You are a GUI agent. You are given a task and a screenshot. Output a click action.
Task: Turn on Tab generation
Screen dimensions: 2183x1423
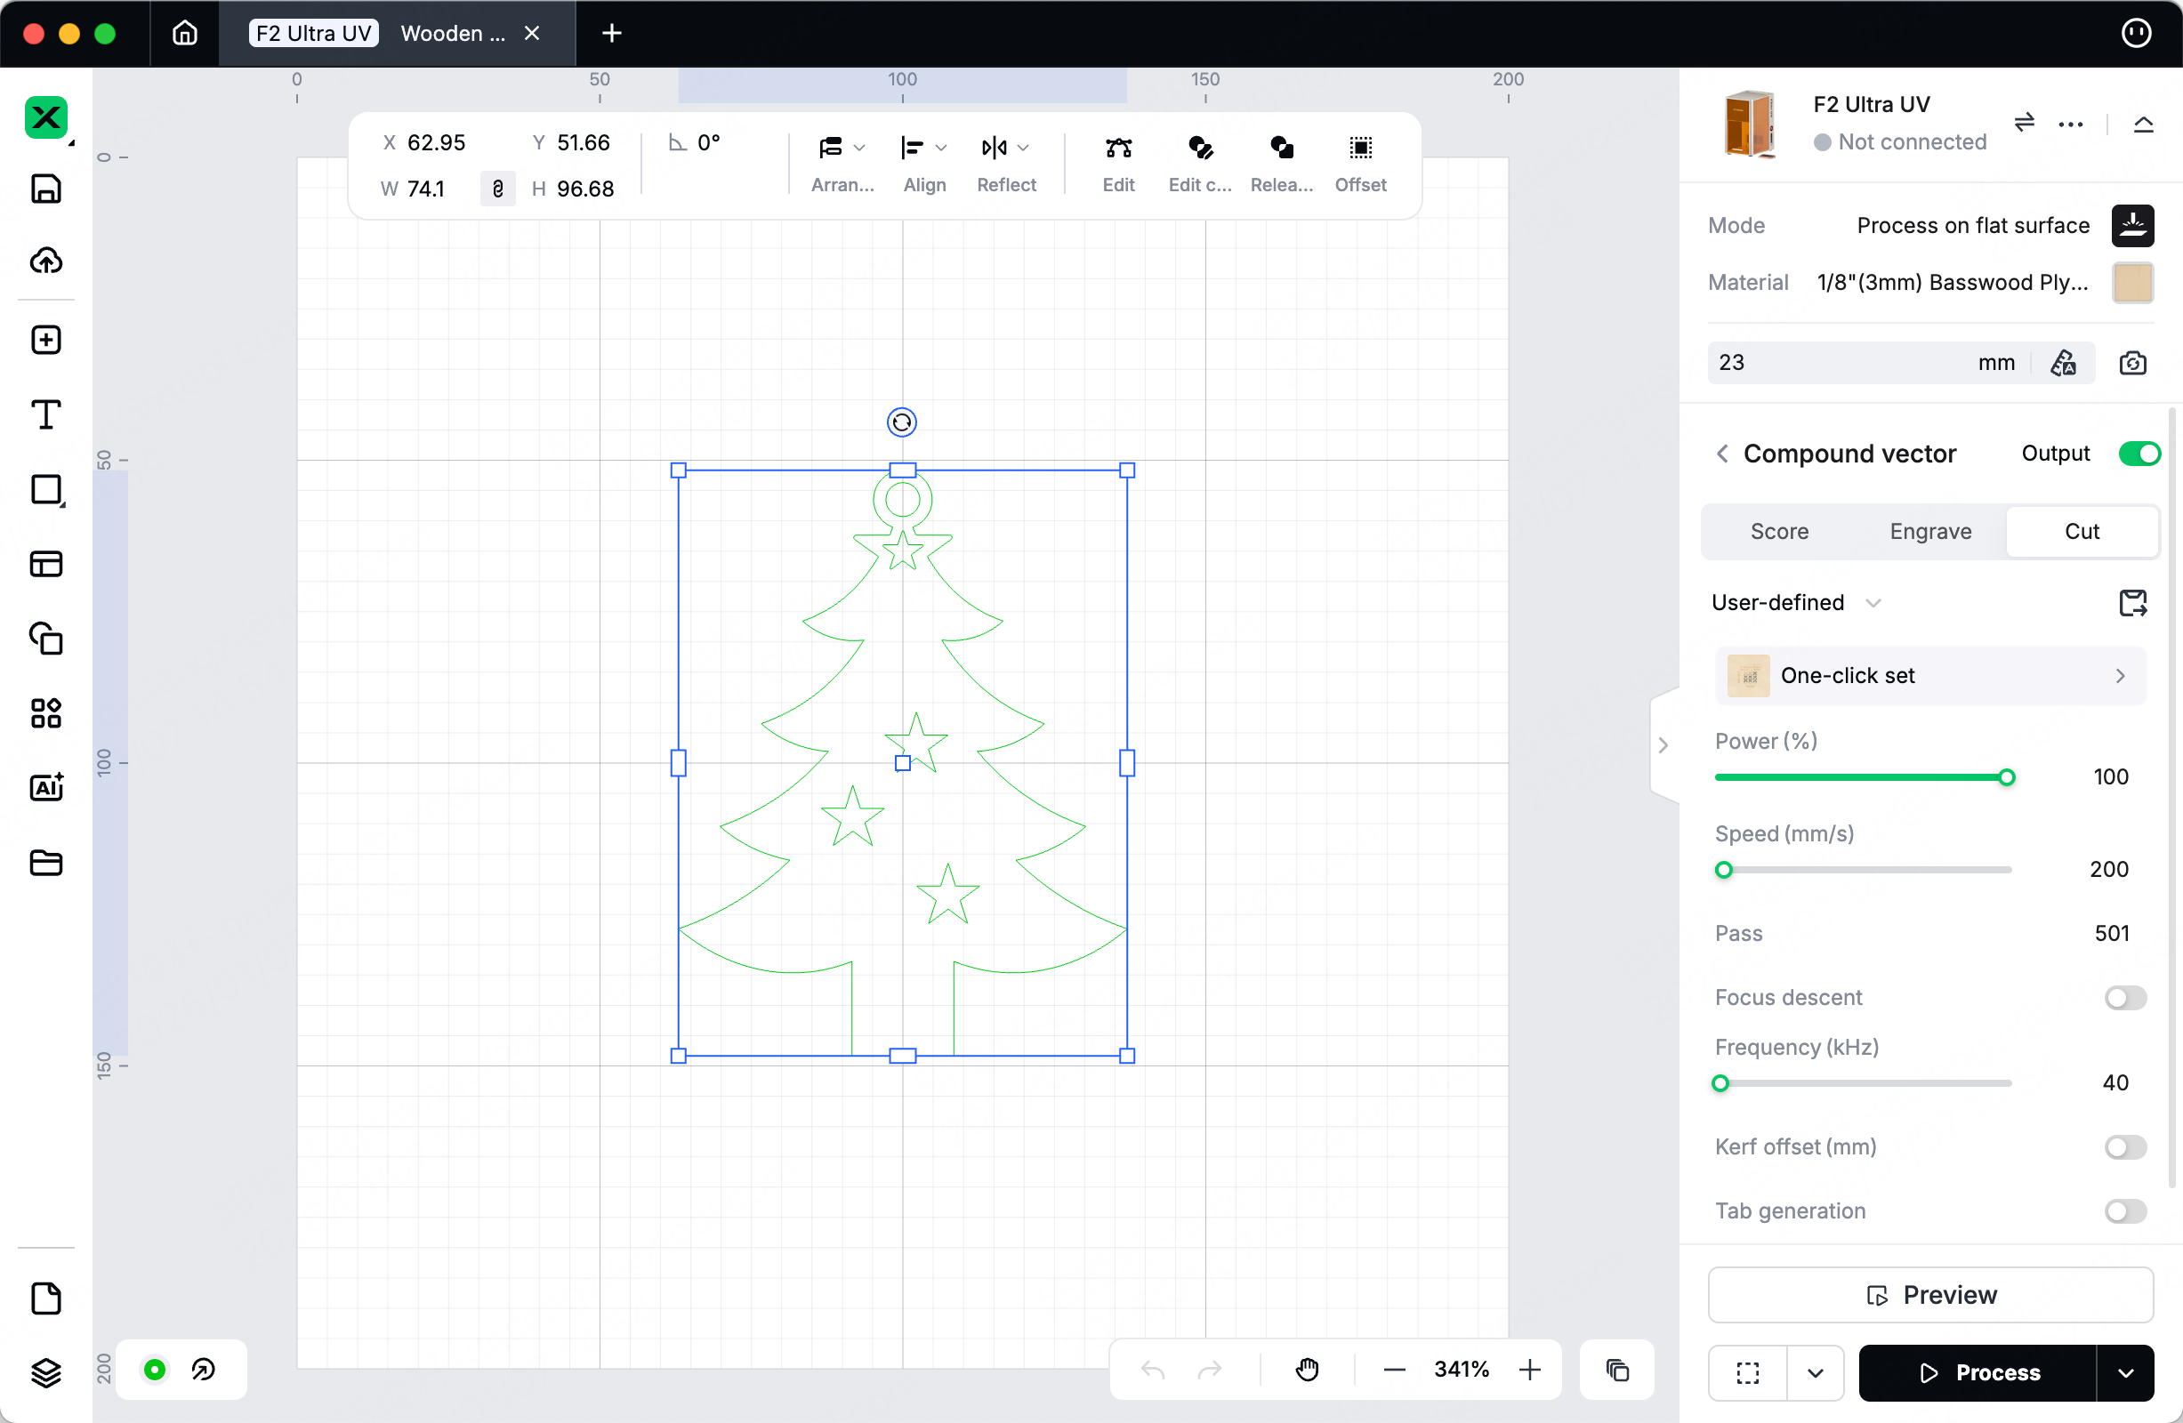pos(2125,1211)
